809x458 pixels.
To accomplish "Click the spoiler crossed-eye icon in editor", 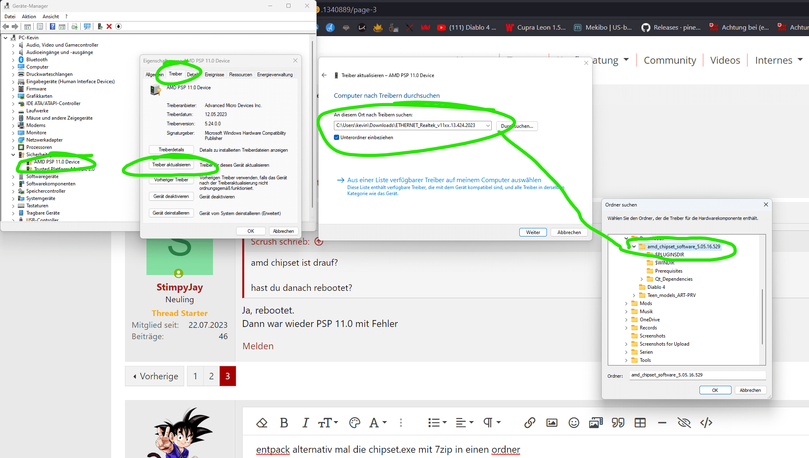I will [x=684, y=423].
